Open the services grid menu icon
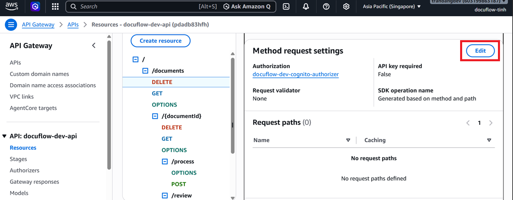Screen dimensions: 513x200 pos(55,6)
